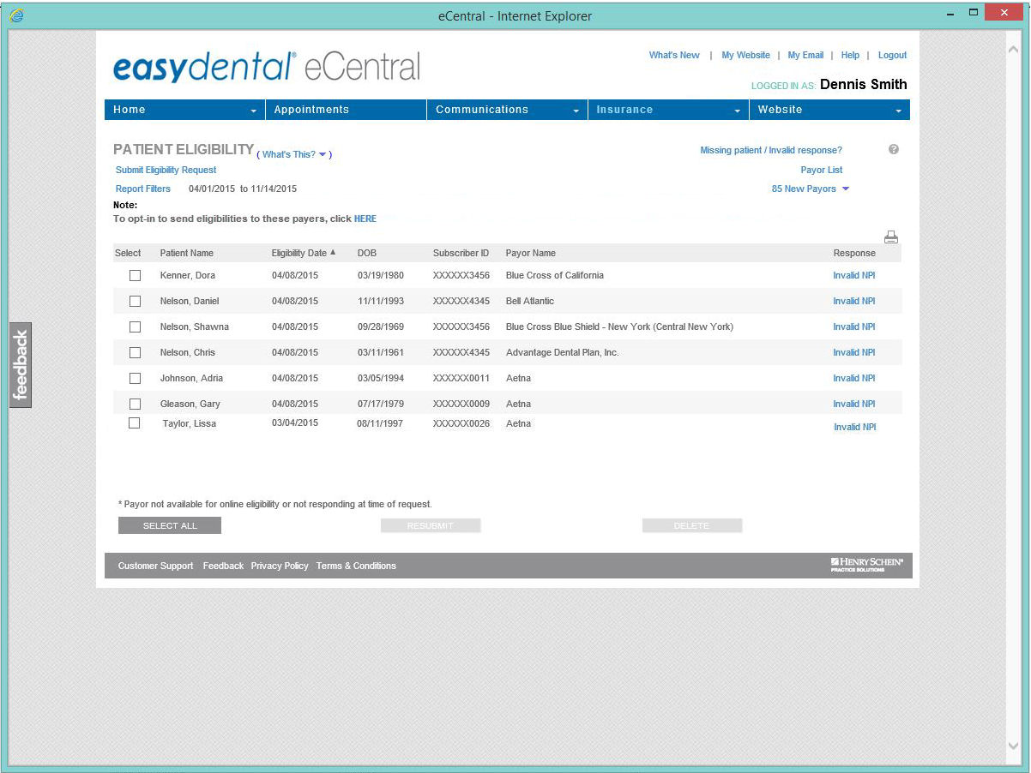The height and width of the screenshot is (773, 1031).
Task: Click the Logout link
Action: 892,55
